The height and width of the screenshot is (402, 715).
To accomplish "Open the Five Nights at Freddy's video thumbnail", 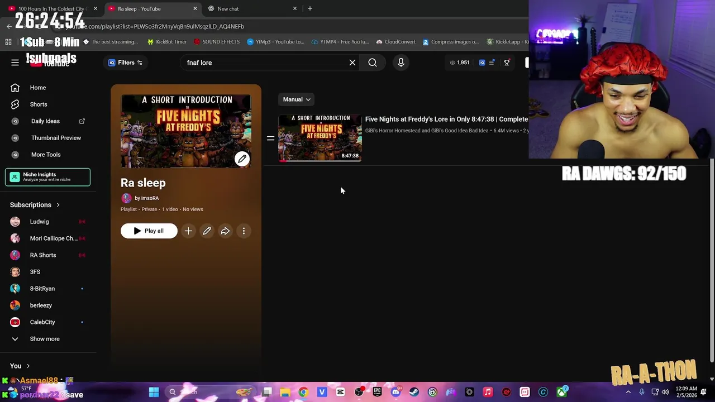I will coord(320,138).
